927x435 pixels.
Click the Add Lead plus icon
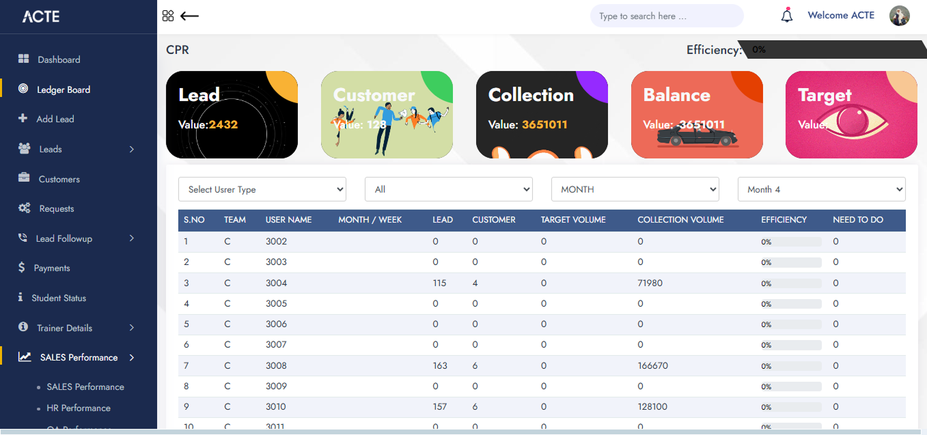(x=23, y=119)
